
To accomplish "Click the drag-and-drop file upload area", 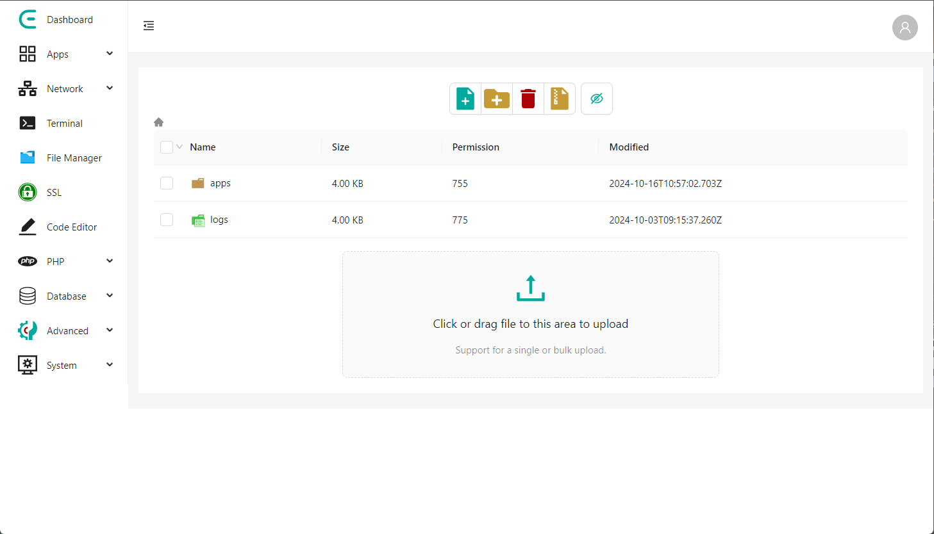I will (530, 314).
